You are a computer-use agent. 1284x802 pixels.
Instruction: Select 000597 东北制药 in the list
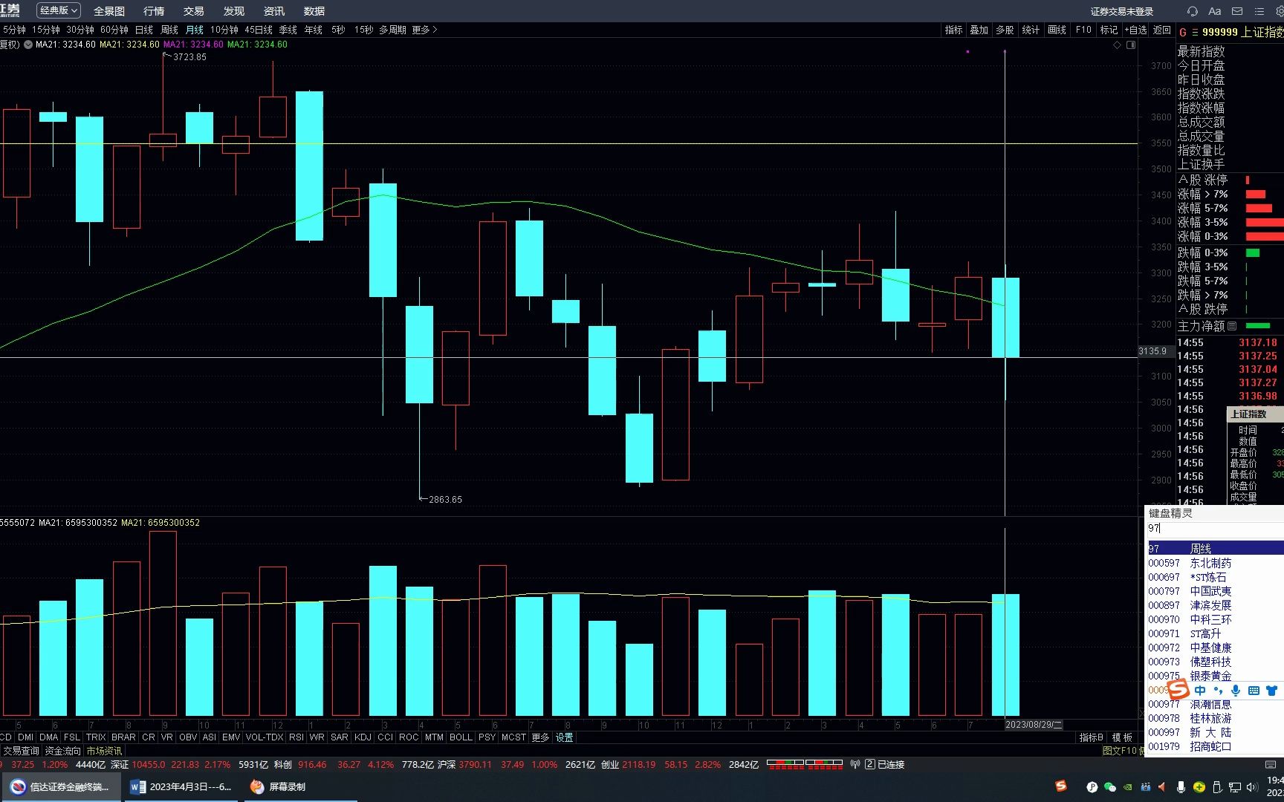click(1215, 563)
